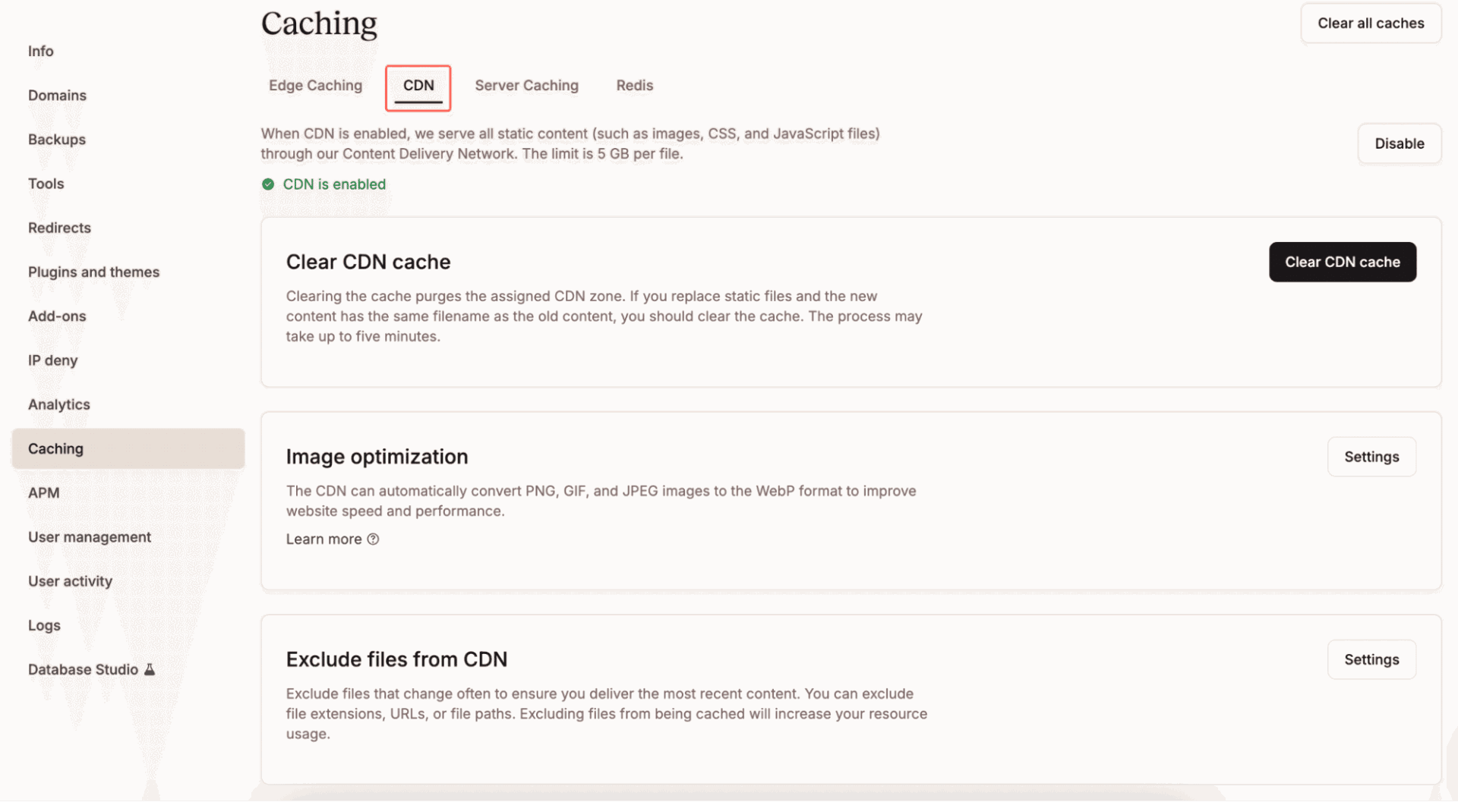
Task: Disable the CDN
Action: point(1399,143)
